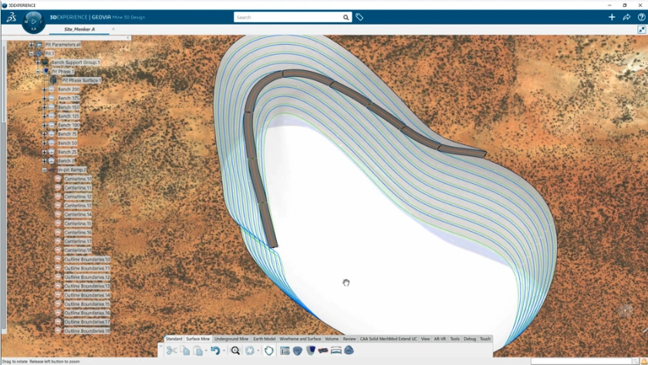This screenshot has height=365, width=648.
Task: Open the AR-VR tab
Action: point(440,339)
